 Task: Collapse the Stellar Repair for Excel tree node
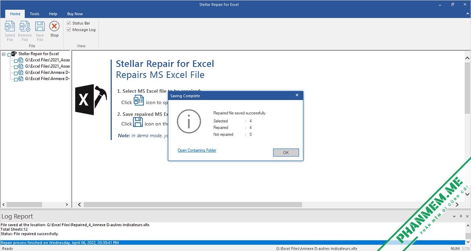point(4,54)
